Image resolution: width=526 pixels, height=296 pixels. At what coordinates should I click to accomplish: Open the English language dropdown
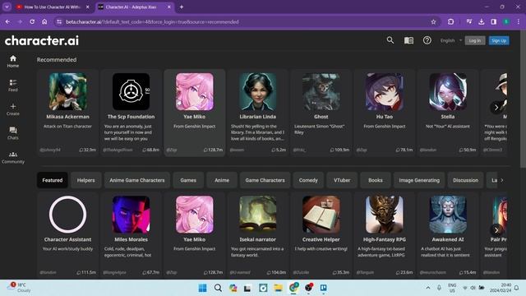pyautogui.click(x=451, y=40)
